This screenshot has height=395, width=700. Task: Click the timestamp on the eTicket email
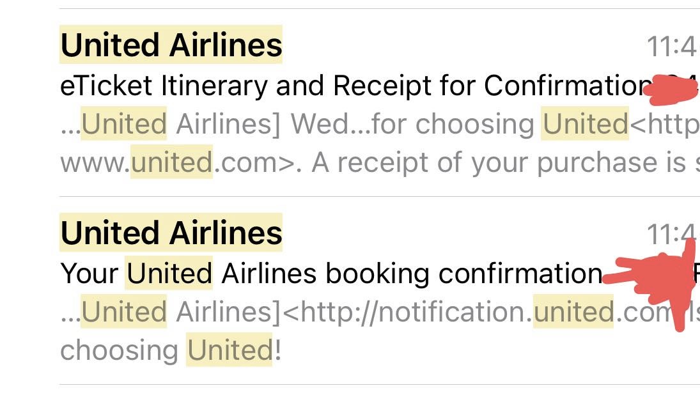(x=671, y=47)
